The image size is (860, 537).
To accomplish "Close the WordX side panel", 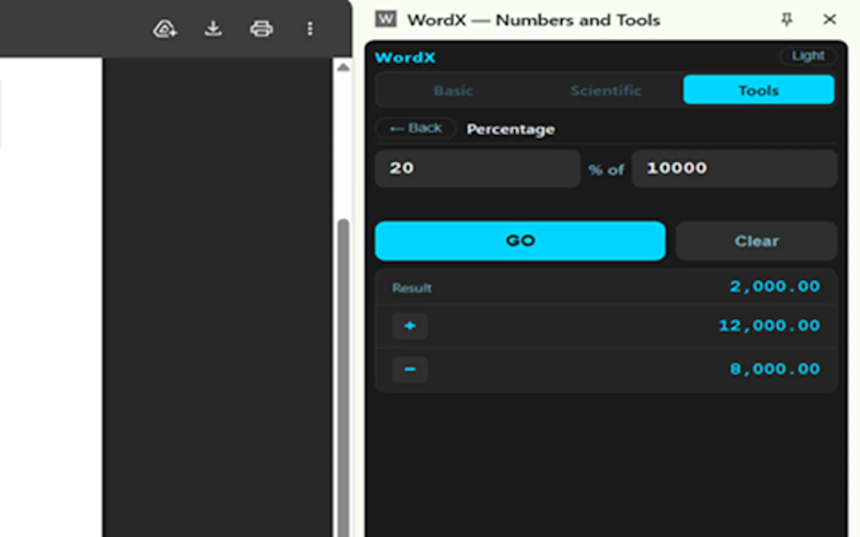I will tap(829, 19).
